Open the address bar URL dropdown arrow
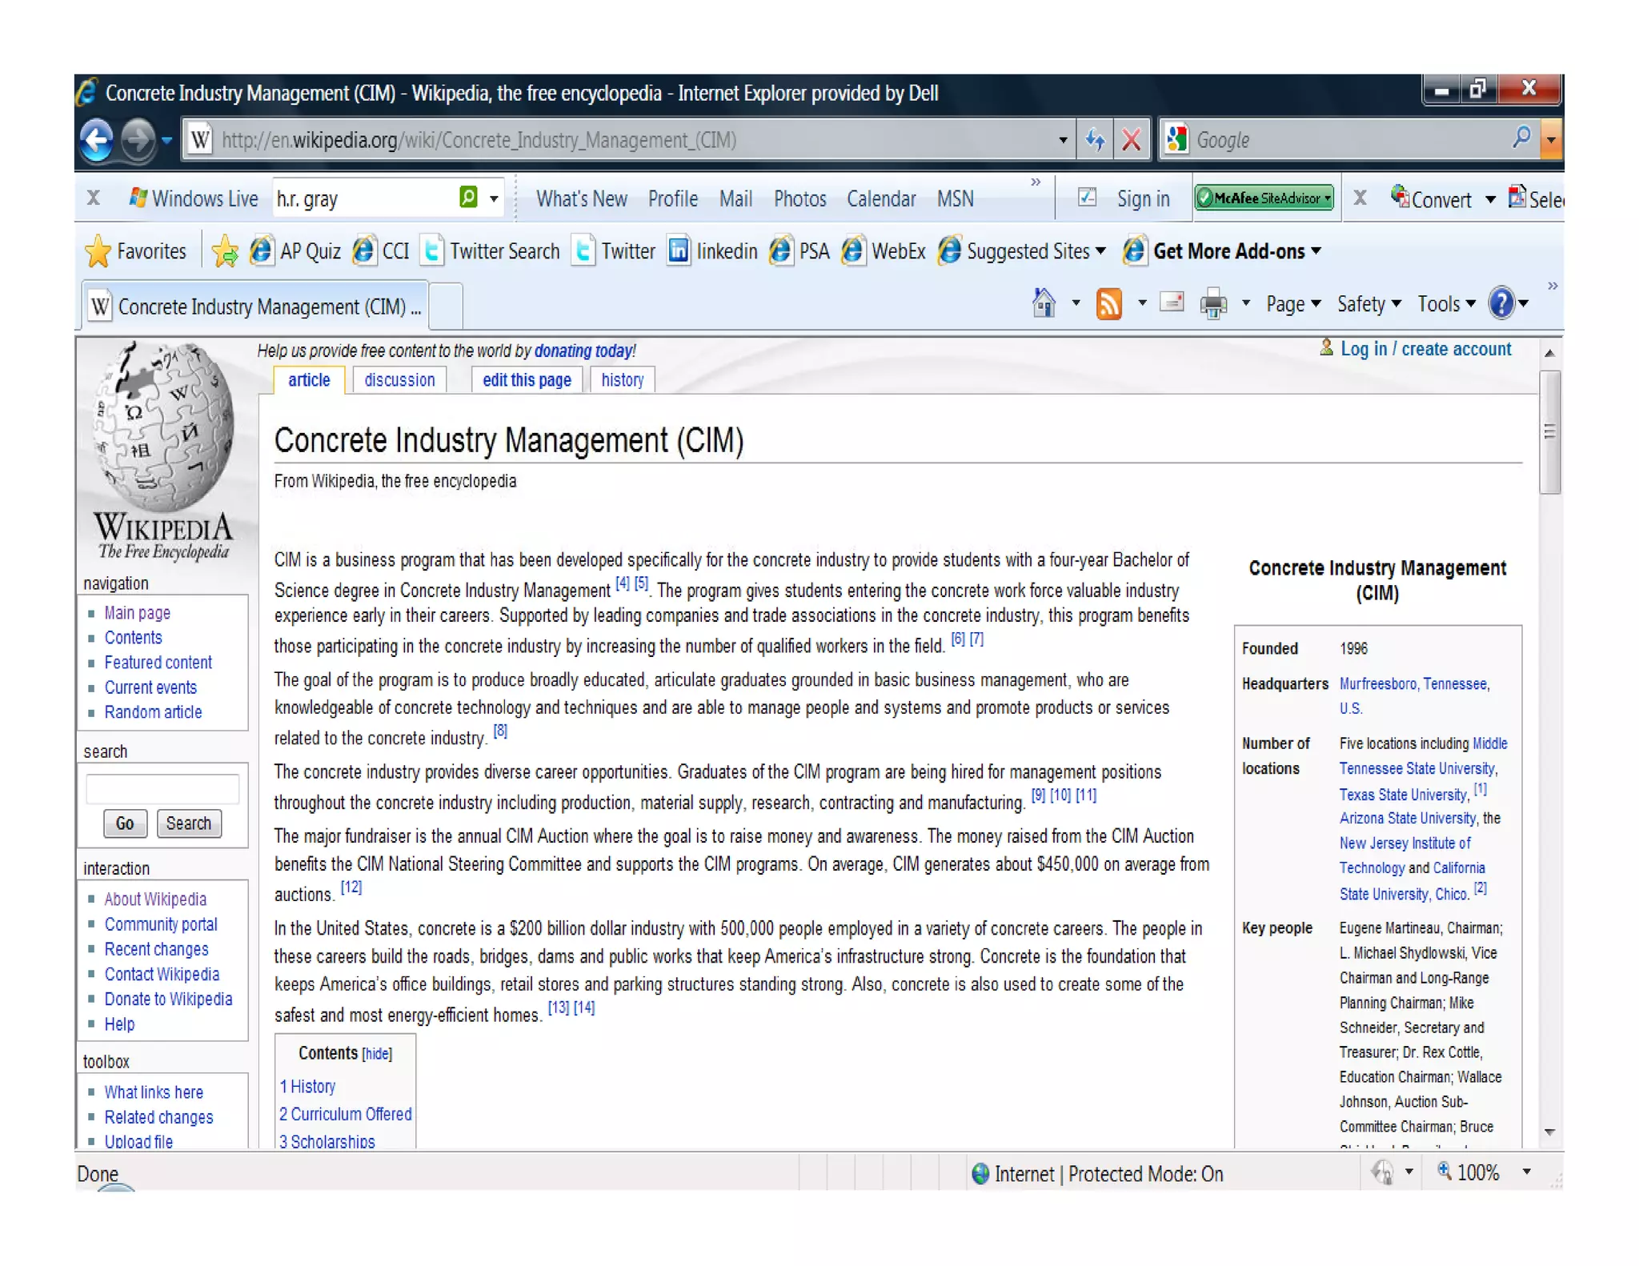 1063,141
